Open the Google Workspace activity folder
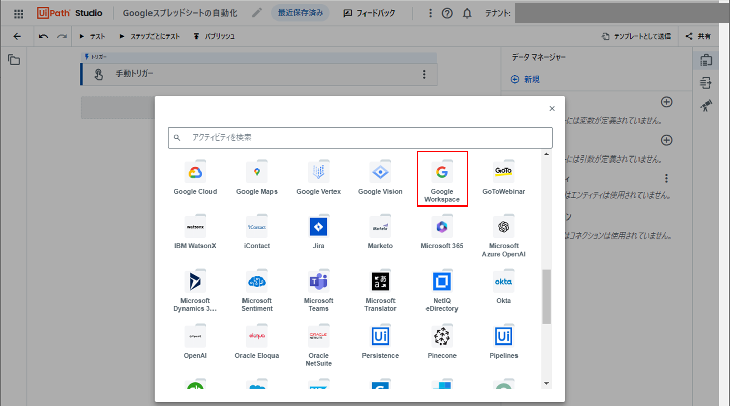 click(442, 179)
